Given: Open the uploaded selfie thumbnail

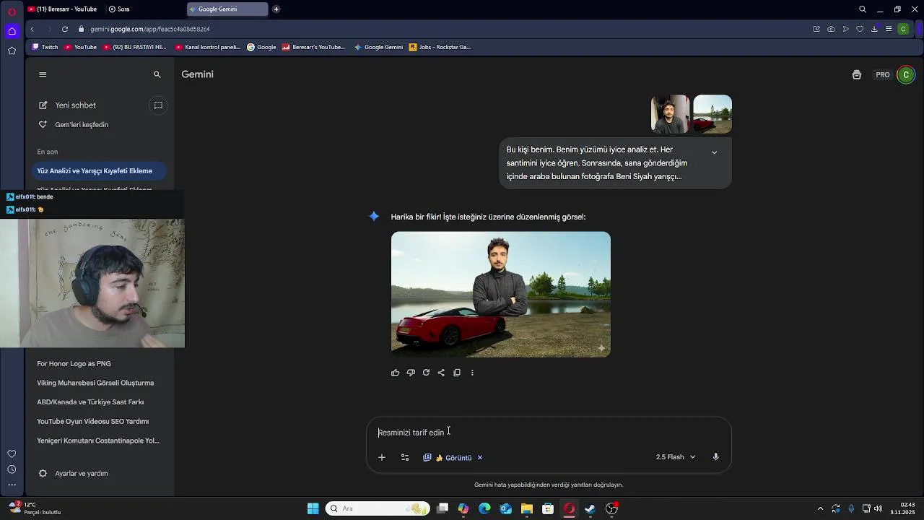Looking at the screenshot, I should 670,114.
